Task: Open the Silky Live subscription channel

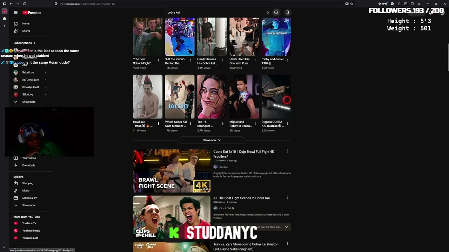Action: pyautogui.click(x=27, y=94)
